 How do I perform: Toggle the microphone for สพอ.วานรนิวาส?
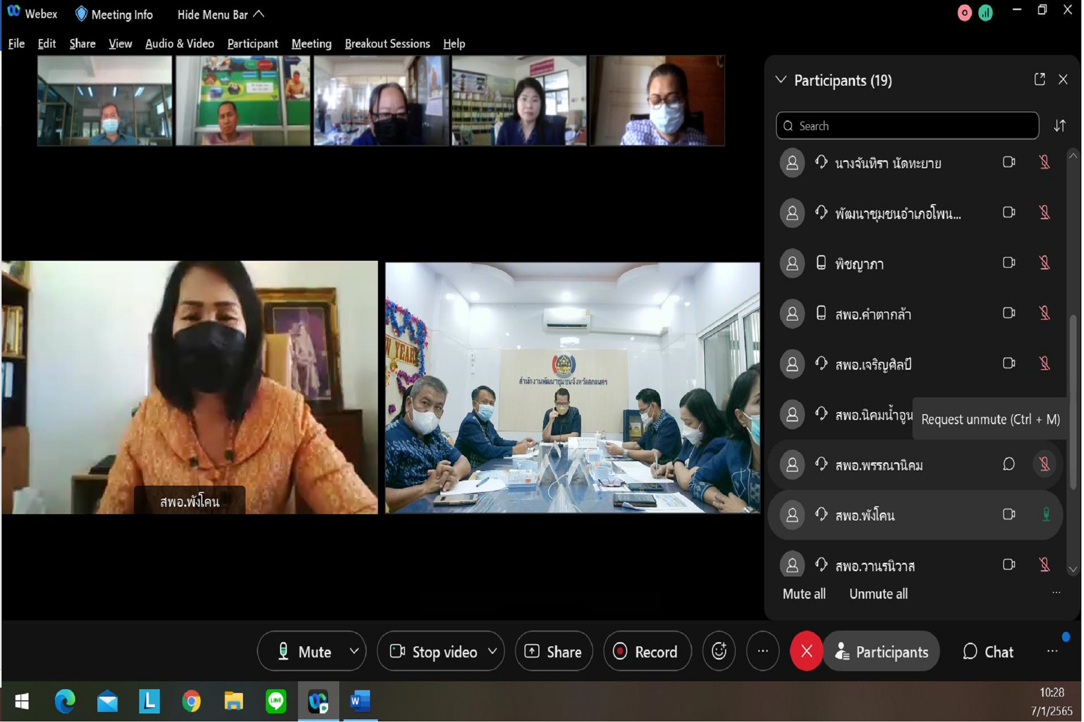click(1044, 565)
